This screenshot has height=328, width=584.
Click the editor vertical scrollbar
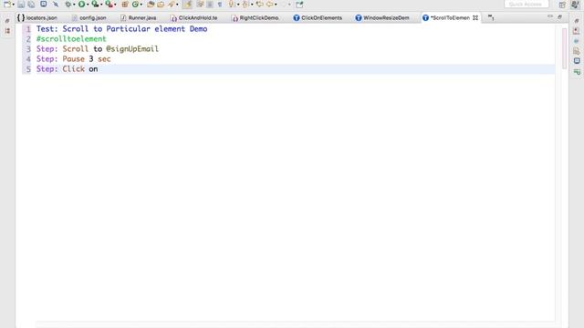564,48
